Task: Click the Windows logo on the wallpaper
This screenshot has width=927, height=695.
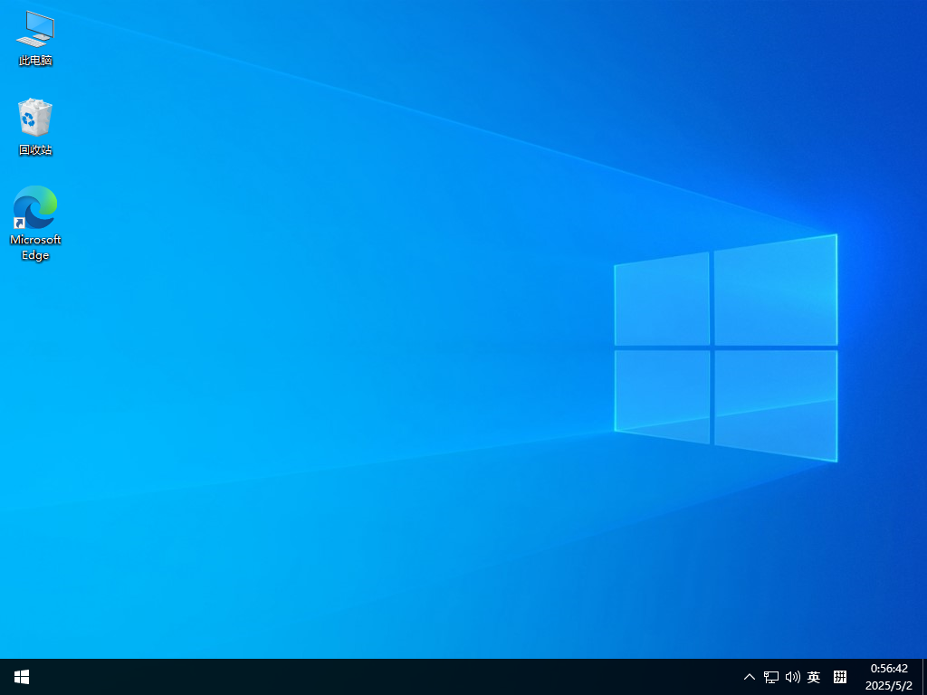Action: click(x=724, y=348)
